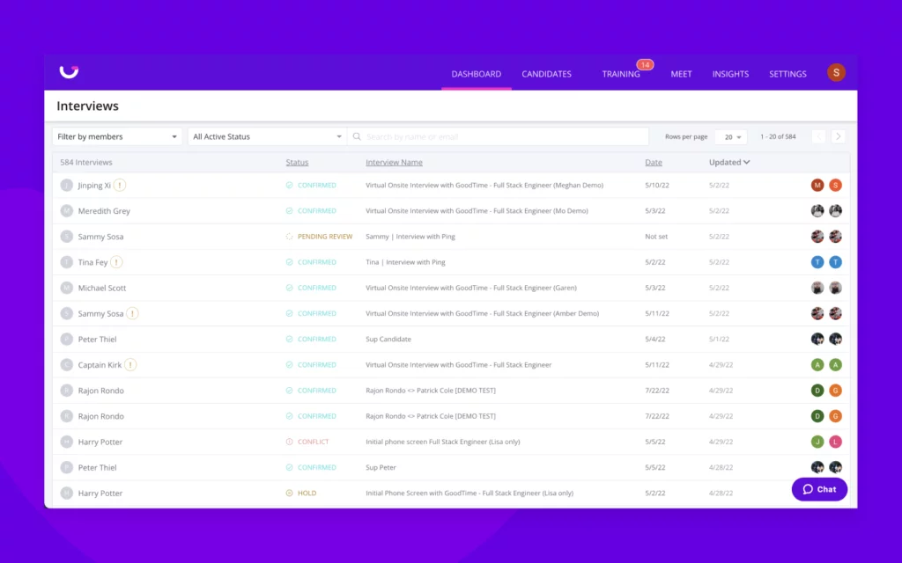Sort by the Interview Name column link
The height and width of the screenshot is (563, 902).
(394, 162)
